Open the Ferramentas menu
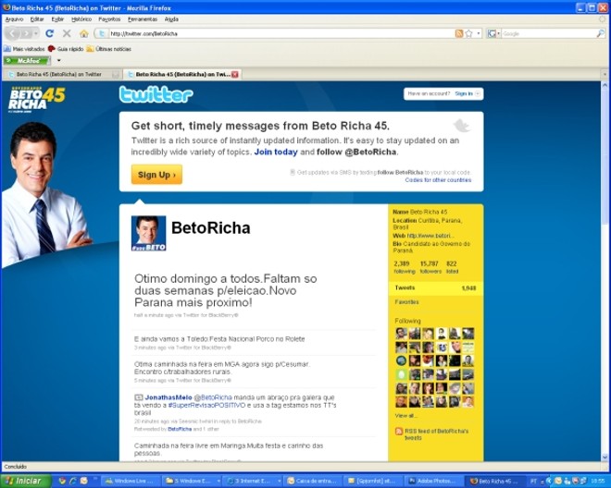Image resolution: width=611 pixels, height=488 pixels. (x=142, y=18)
